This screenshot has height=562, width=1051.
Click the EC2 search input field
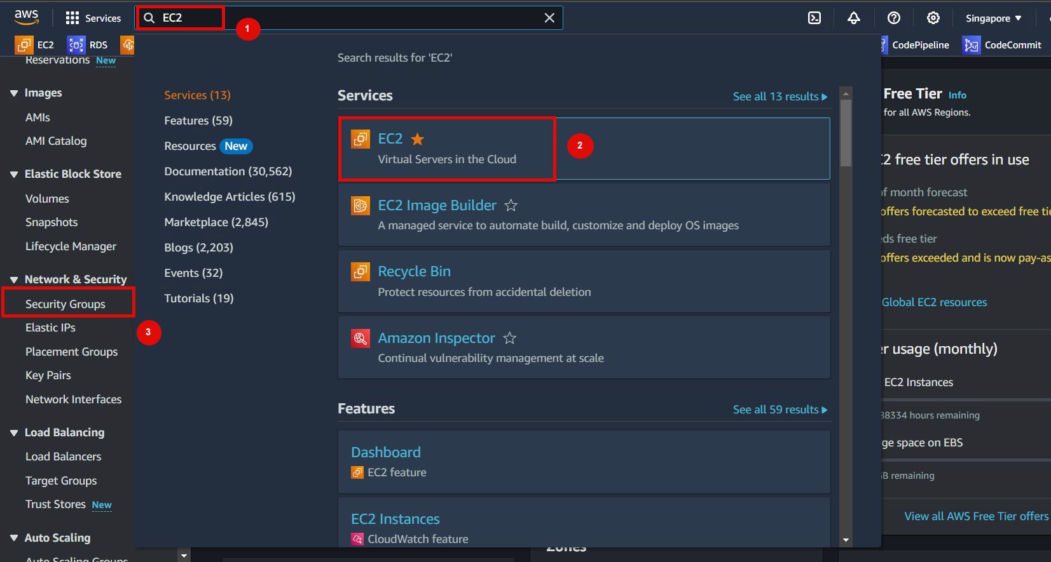(x=349, y=18)
